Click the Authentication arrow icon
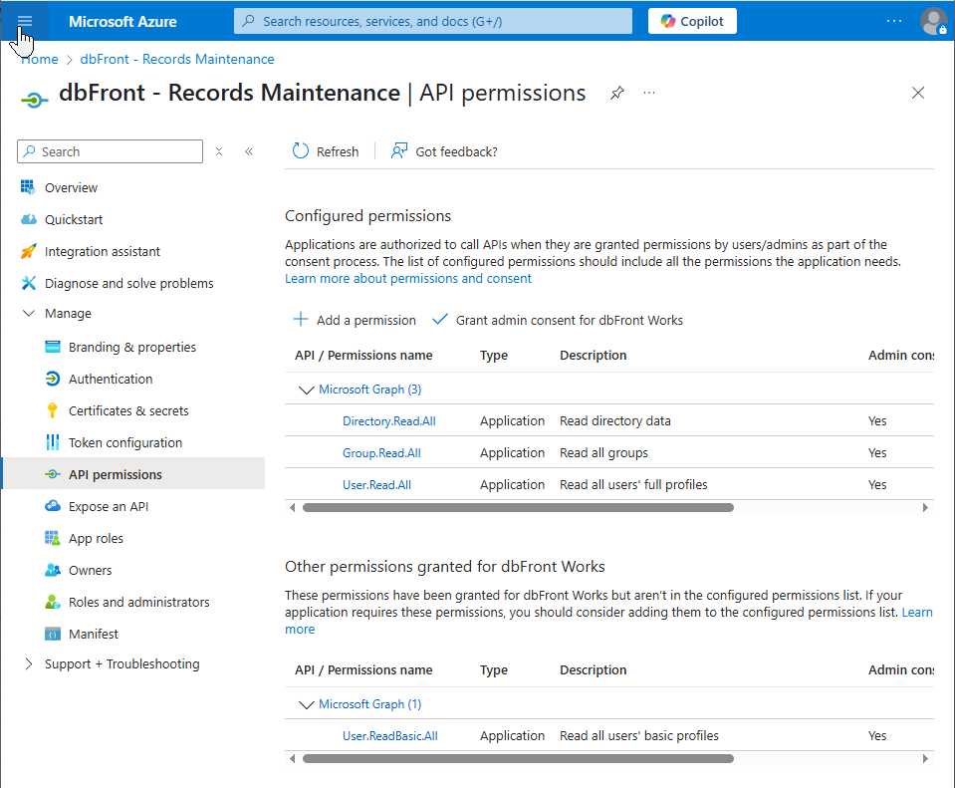The width and height of the screenshot is (955, 788). point(53,379)
